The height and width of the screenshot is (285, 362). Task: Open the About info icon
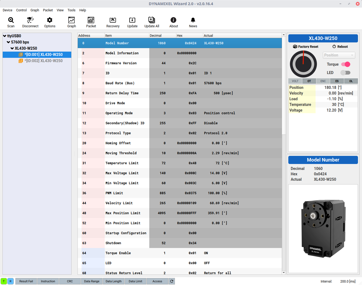click(x=174, y=20)
